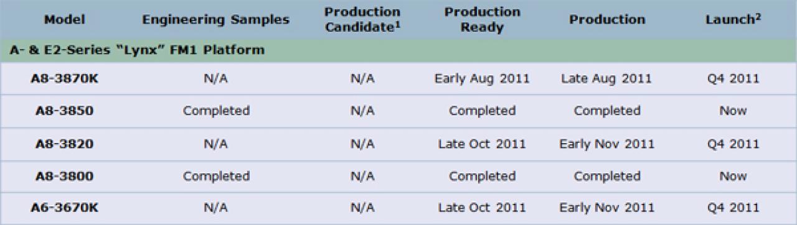Viewport: 797px width, 225px height.
Task: Select Early Nov 2011 in A6-3670K row
Action: [607, 208]
